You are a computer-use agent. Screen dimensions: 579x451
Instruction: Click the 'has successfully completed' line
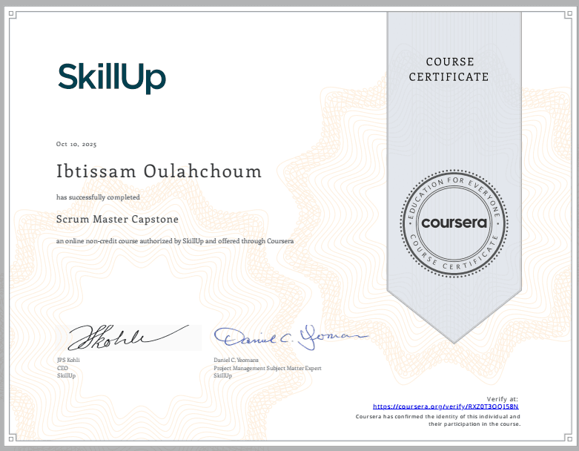(98, 197)
